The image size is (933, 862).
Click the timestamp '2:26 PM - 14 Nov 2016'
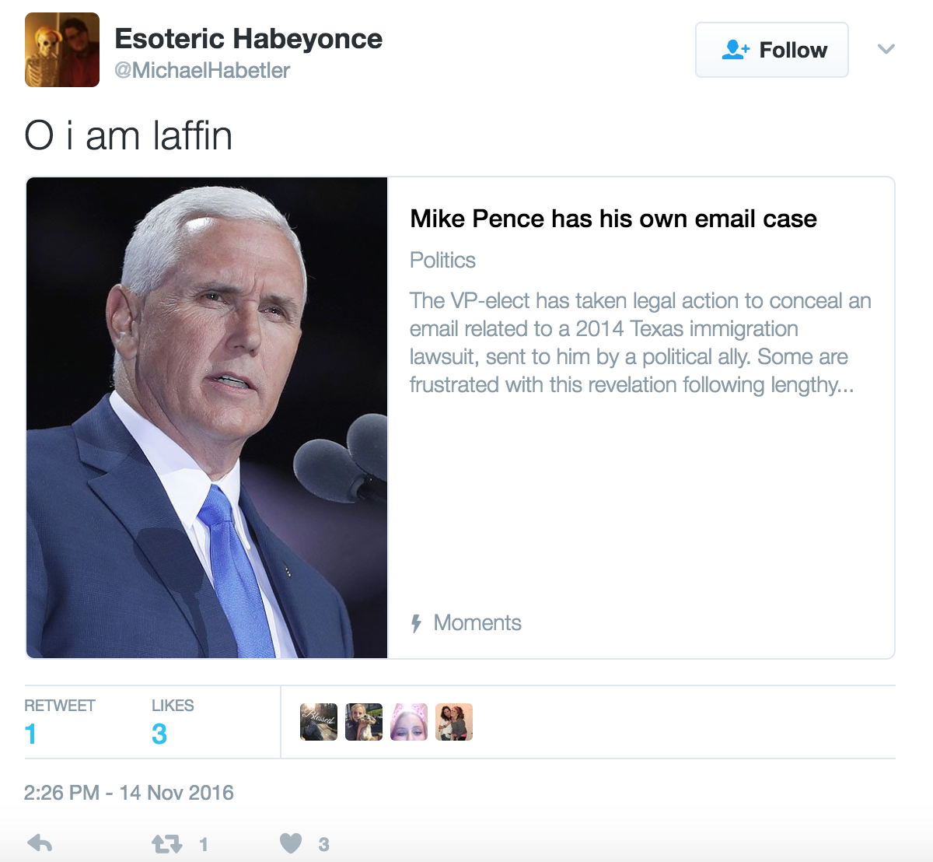[129, 792]
